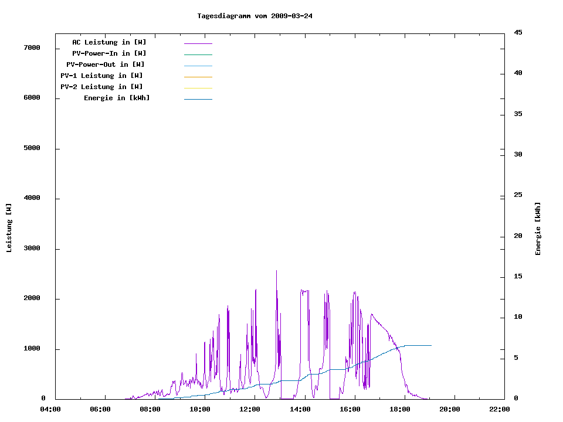Image resolution: width=563 pixels, height=422 pixels.
Task: Select the PV-2 Leistung legend label
Action: tap(101, 87)
